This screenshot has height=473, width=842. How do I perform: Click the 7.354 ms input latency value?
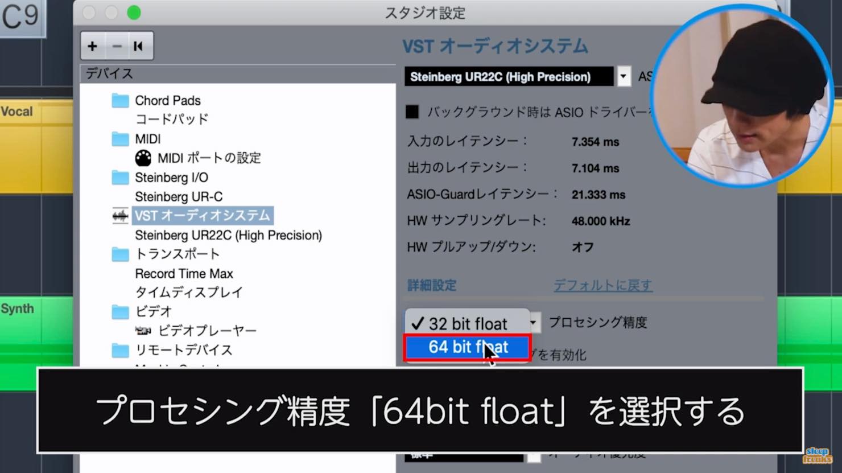click(595, 142)
